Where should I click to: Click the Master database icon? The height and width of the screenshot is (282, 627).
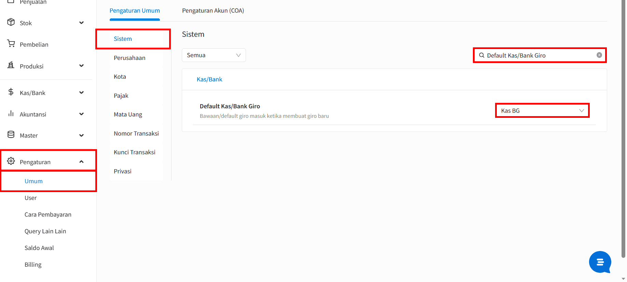tap(11, 135)
